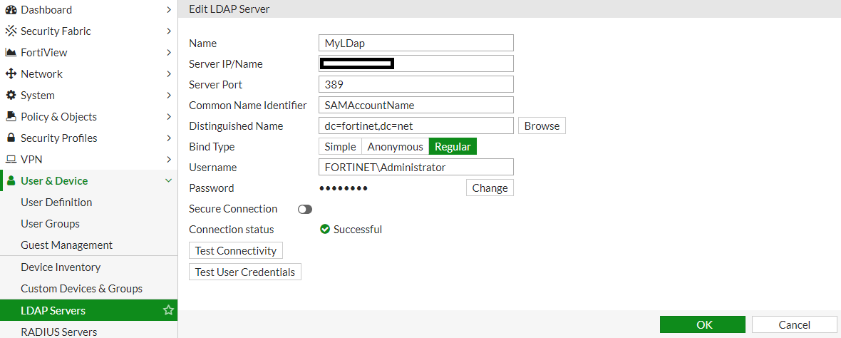Screen dimensions: 841x338
Task: Click the Policy & Objects icon
Action: 11,117
